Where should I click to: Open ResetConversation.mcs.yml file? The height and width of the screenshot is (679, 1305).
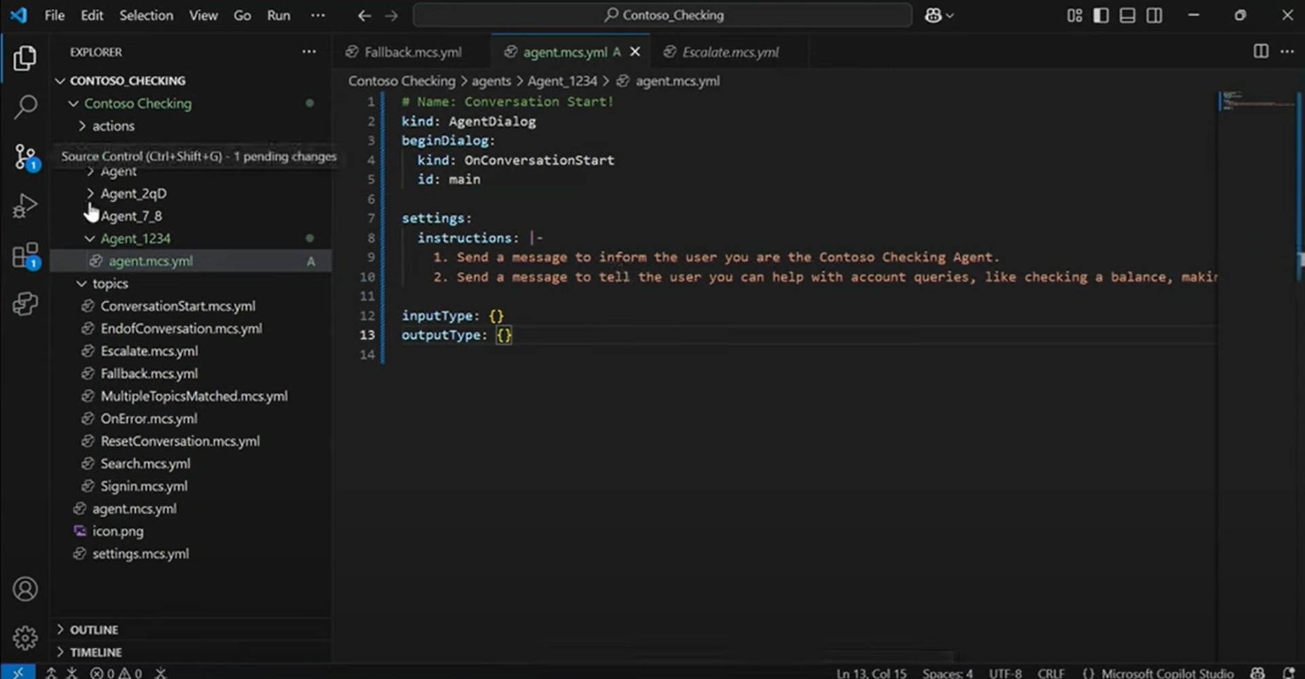[x=180, y=440]
